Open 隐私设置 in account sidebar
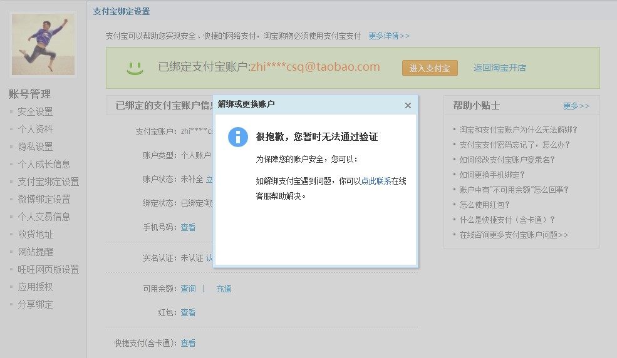Viewport: 617px width, 358px height. [x=35, y=146]
